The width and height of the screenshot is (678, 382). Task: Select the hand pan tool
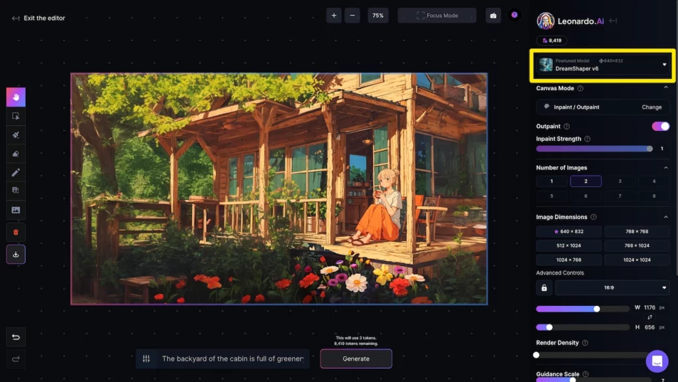pyautogui.click(x=16, y=97)
